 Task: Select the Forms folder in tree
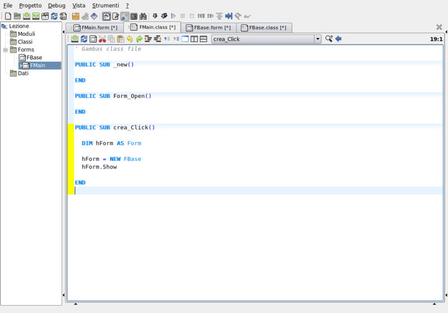(x=26, y=50)
